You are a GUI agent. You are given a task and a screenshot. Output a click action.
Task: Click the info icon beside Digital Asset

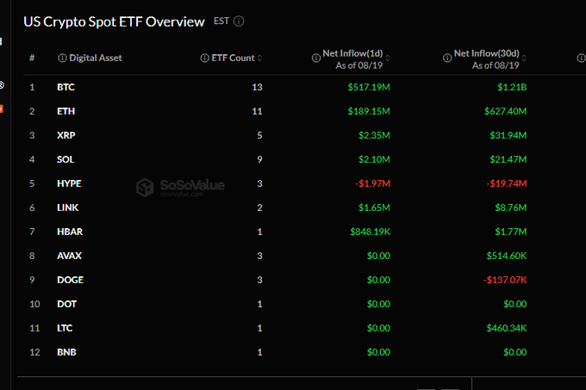point(62,59)
